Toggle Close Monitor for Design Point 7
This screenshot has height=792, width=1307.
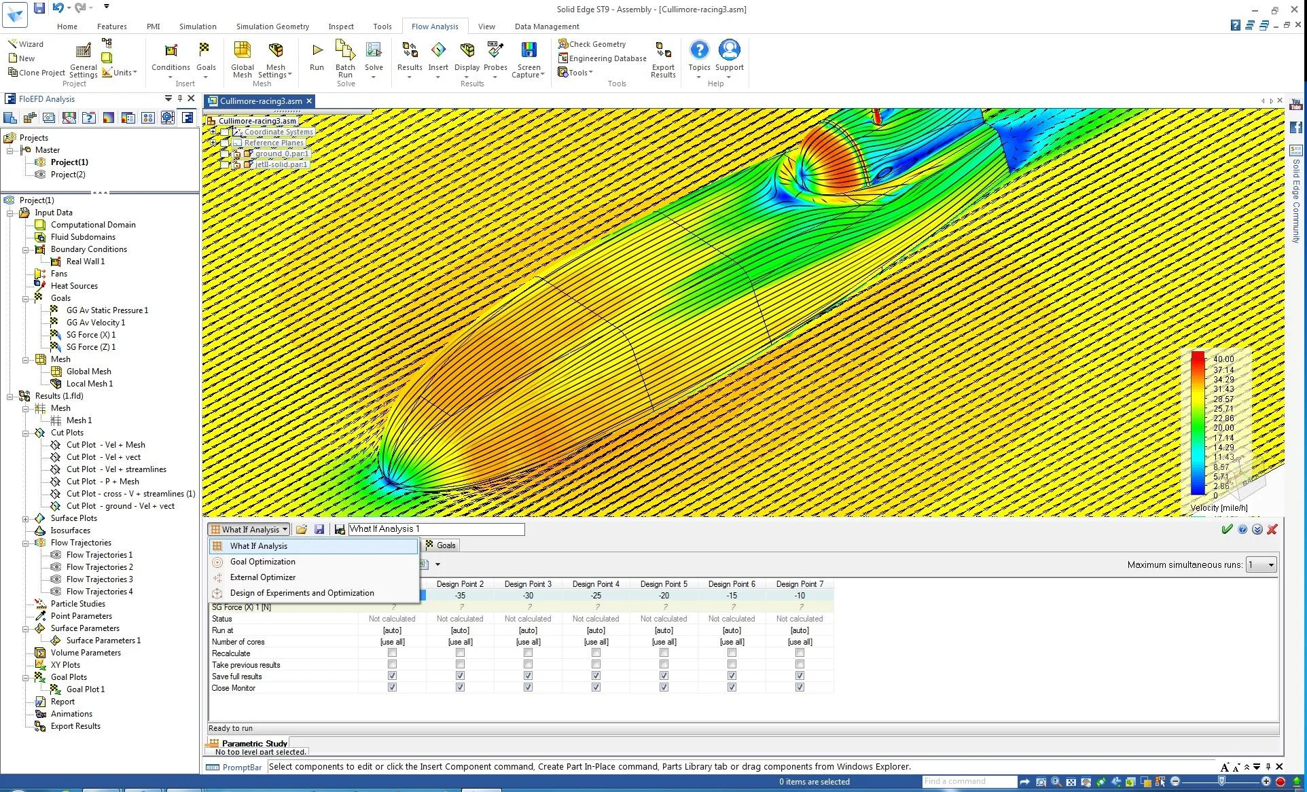[800, 687]
